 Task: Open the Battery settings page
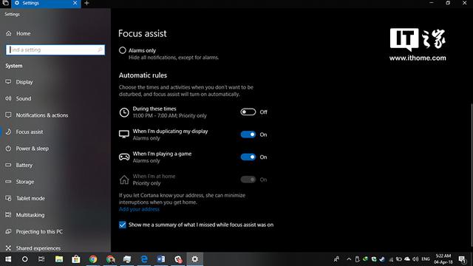18,165
